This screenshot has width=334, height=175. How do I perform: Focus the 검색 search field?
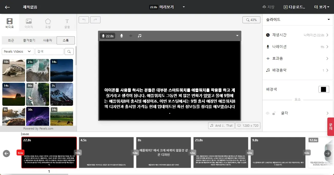[x=49, y=51]
